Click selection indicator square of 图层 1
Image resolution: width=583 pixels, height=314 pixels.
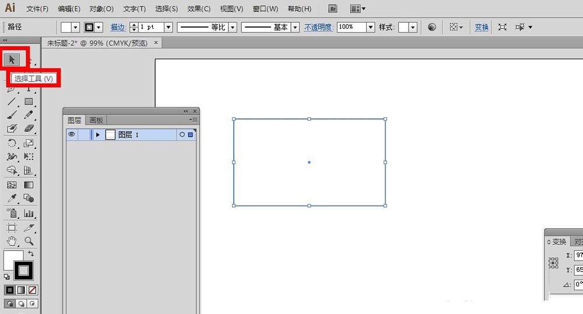(191, 135)
